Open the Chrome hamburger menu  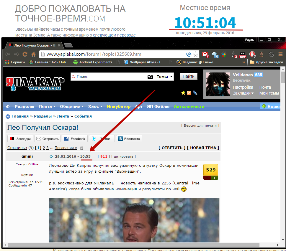[280, 54]
